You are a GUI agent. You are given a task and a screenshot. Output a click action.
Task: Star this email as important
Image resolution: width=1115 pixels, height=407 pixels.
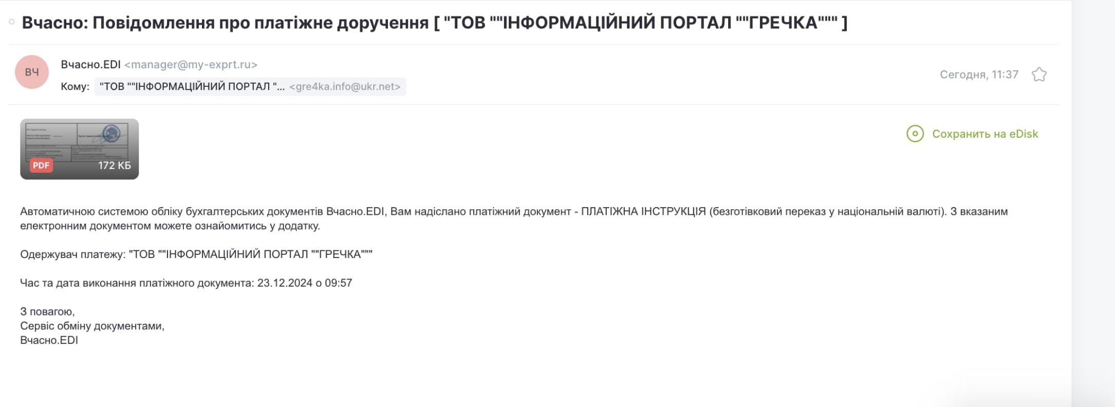tap(1039, 75)
